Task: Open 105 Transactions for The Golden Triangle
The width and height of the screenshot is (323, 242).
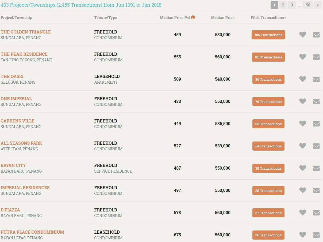Action: pyautogui.click(x=268, y=35)
